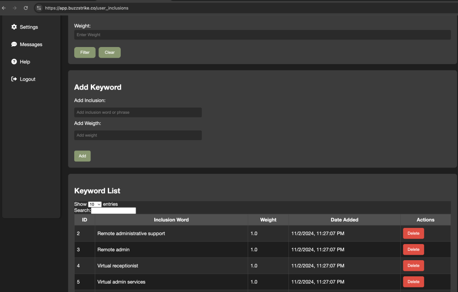Click the browser forward arrow
The image size is (458, 292).
[15, 8]
